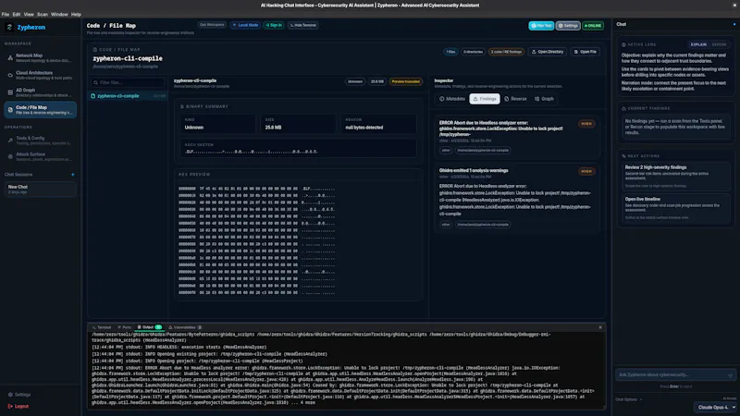Switch to the Vulnerabilities bottom tab
The image size is (740, 416).
click(x=185, y=327)
